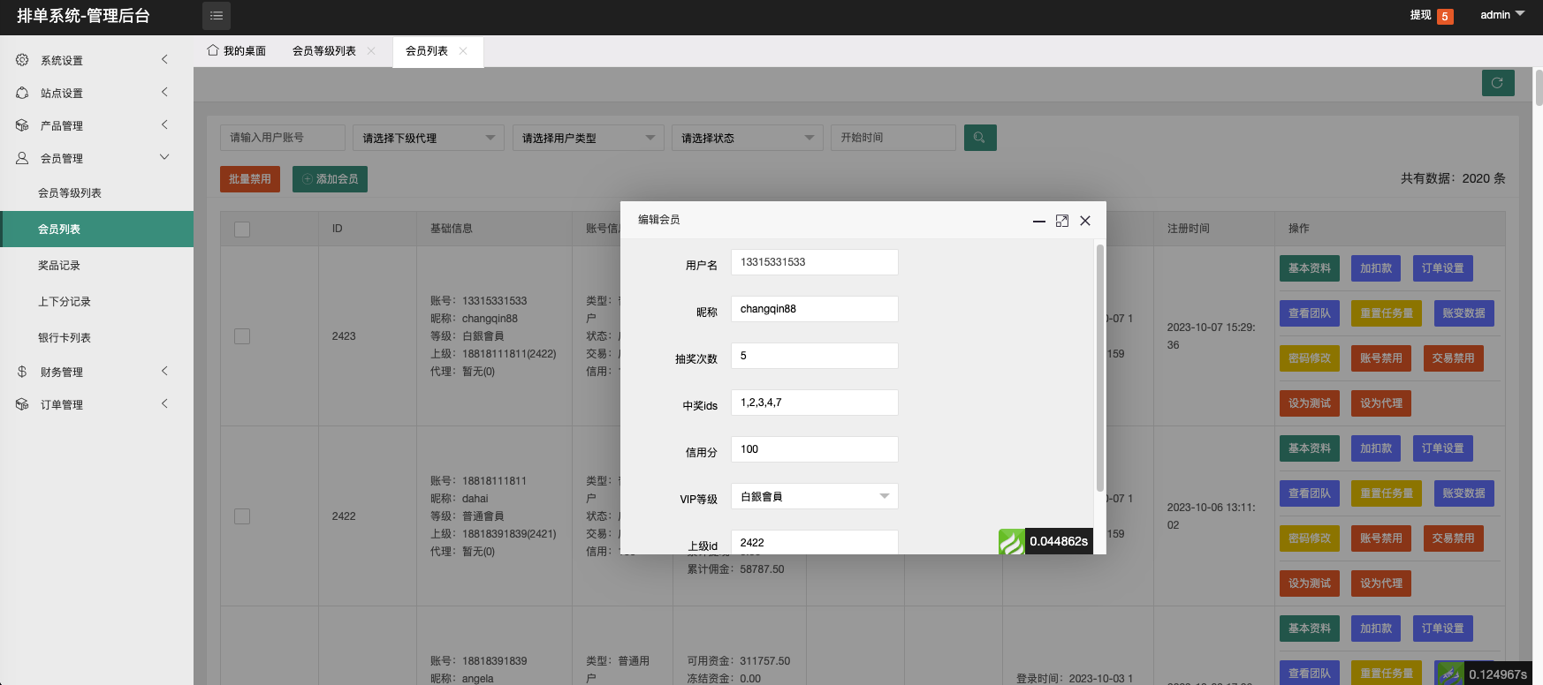Maximize the 编辑会员 dialog
The width and height of the screenshot is (1543, 685).
pyautogui.click(x=1061, y=221)
